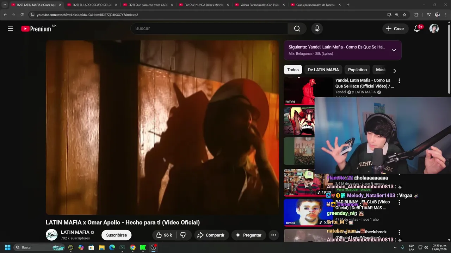This screenshot has width=451, height=253.
Task: Dislike the Hecho para ti video
Action: (184, 235)
